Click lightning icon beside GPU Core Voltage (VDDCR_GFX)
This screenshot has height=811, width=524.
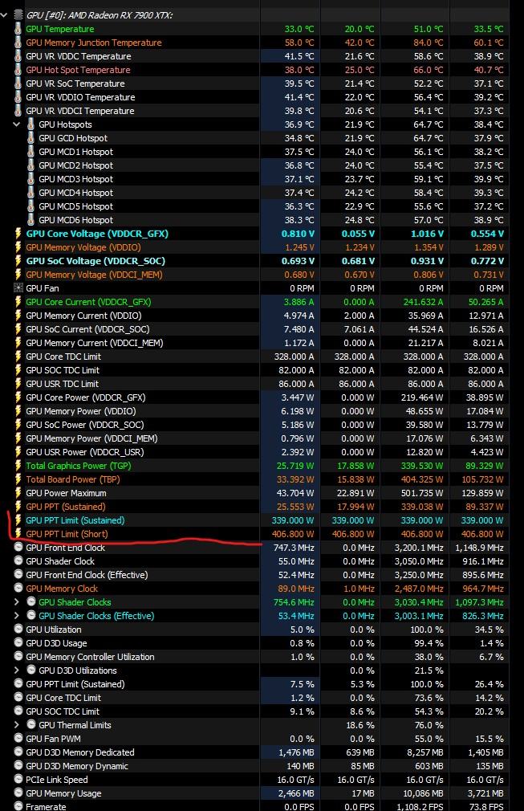(x=18, y=234)
